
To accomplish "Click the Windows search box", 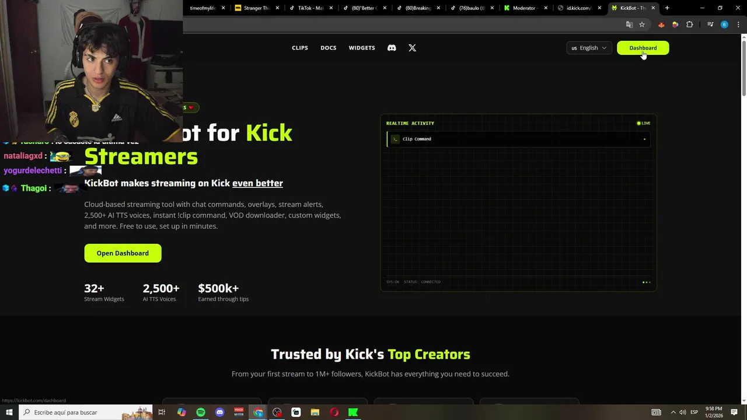I will (x=86, y=412).
